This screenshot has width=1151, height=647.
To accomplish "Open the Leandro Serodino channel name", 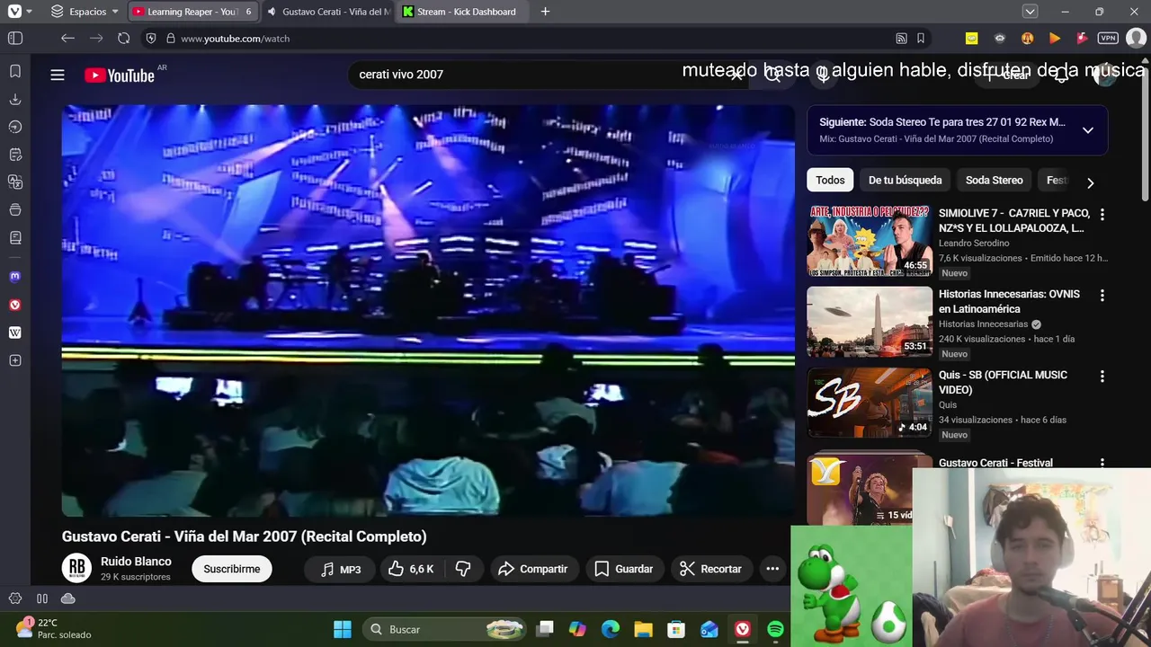I will pos(974,243).
